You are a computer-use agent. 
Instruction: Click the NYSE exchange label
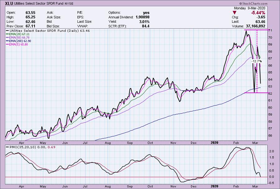69,3
